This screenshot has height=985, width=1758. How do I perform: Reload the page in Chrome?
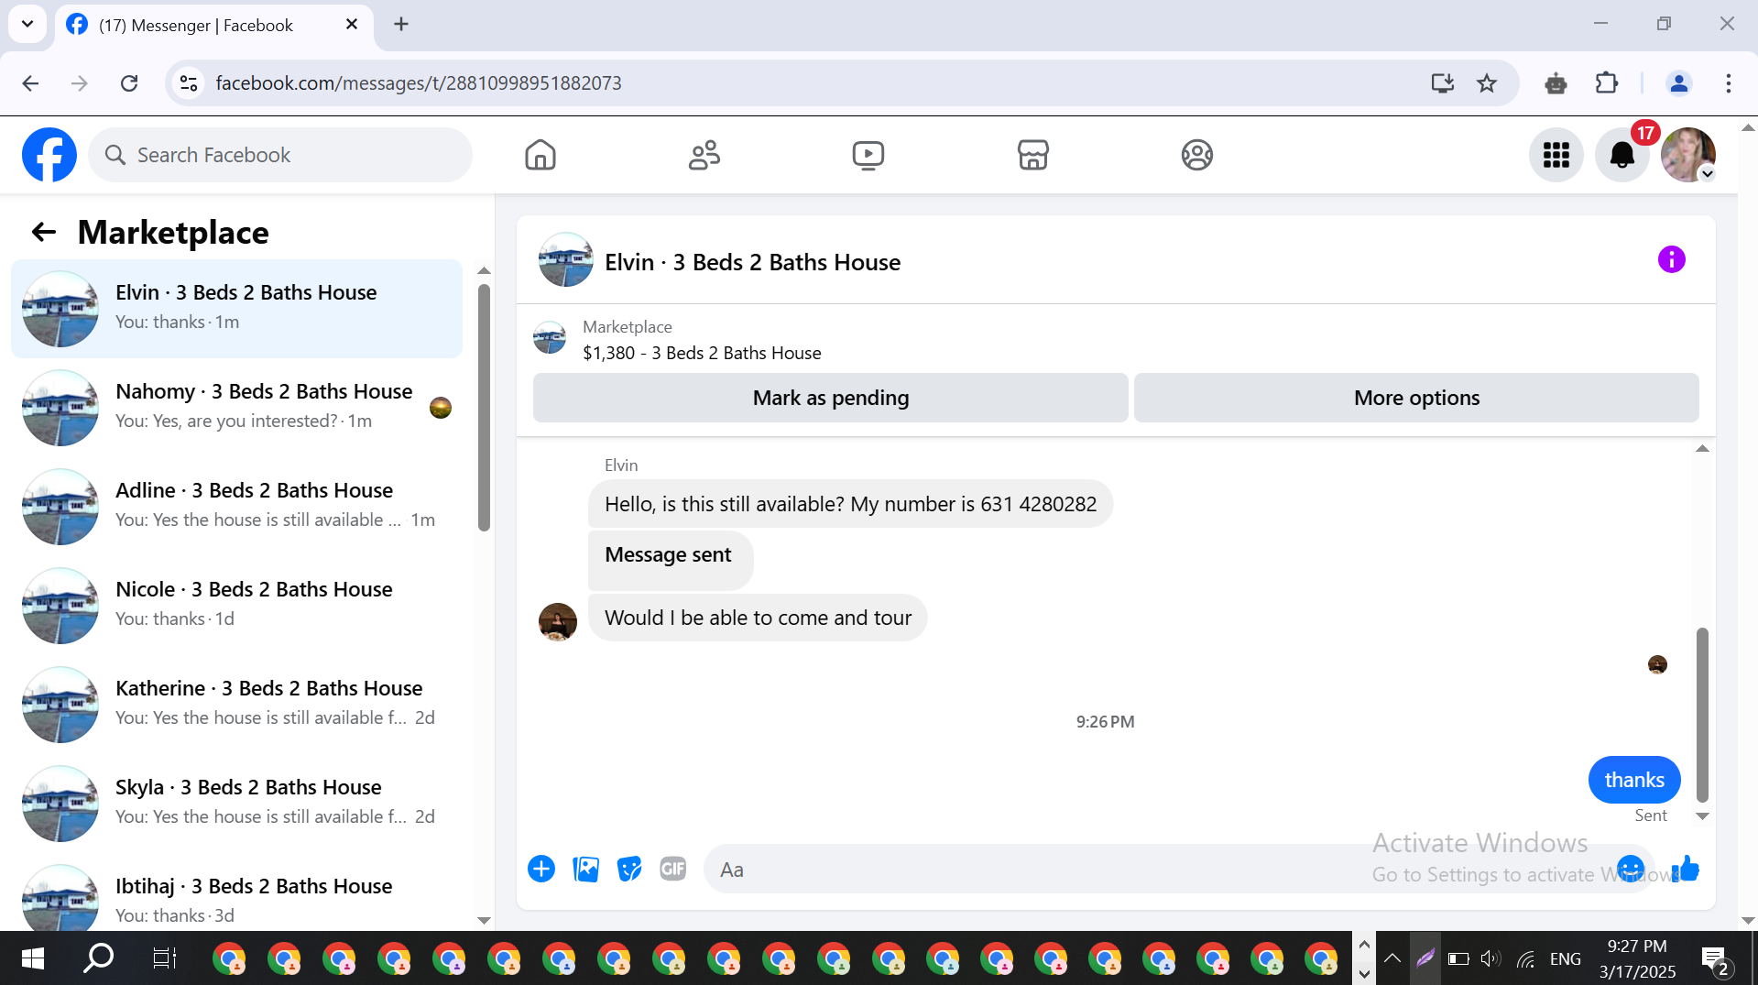click(129, 83)
